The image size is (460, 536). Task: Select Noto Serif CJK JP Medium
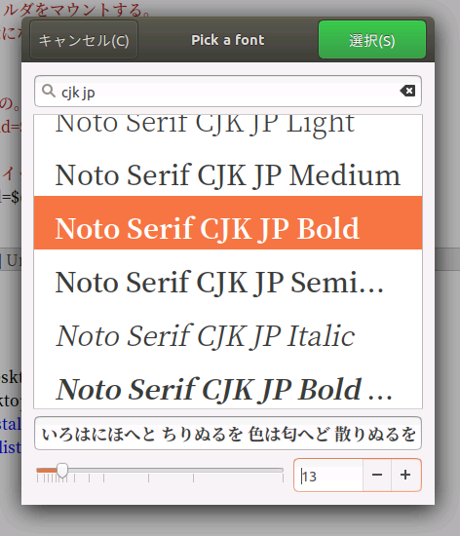tap(228, 174)
